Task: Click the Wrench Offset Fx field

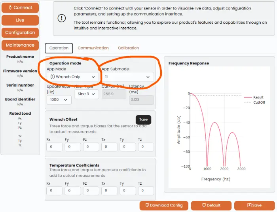Action: 55,147
